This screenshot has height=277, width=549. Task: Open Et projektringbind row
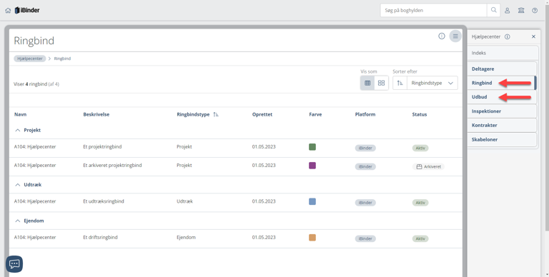click(236, 148)
